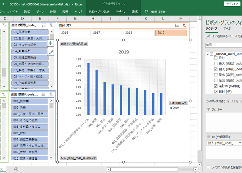Collapse the _00550_meti table tree
The height and width of the screenshot is (173, 242).
[208, 54]
